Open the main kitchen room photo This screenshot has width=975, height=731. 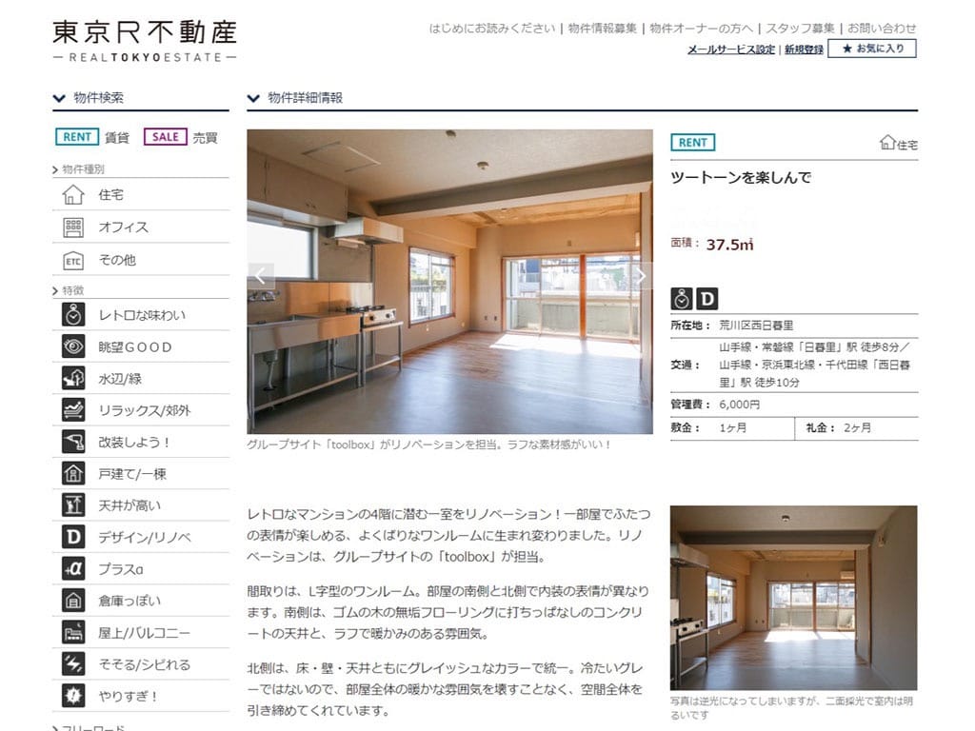(449, 282)
